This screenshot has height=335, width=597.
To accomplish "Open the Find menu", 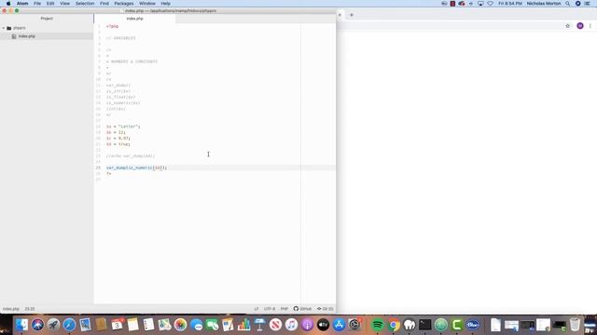I will click(104, 4).
